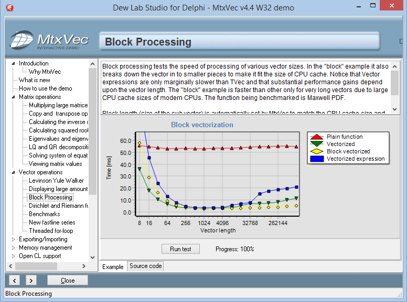Click the MtxVec interactive demo logo
Screen dimensions: 407x302
pos(49,40)
